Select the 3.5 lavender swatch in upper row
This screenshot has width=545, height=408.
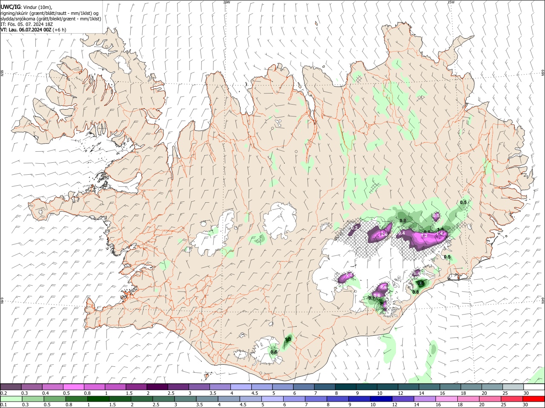click(220, 387)
